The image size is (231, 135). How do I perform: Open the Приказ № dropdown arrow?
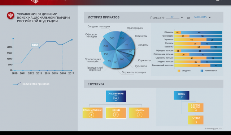(182, 18)
